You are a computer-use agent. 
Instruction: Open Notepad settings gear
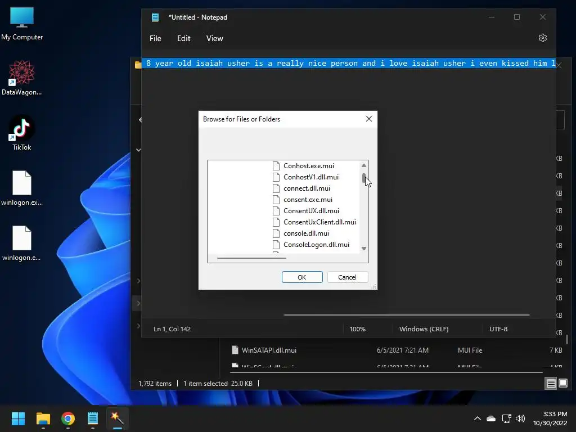pyautogui.click(x=543, y=38)
